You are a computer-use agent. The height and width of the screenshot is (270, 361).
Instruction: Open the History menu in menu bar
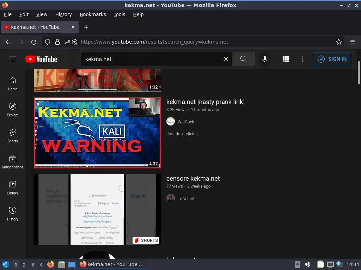pyautogui.click(x=63, y=14)
